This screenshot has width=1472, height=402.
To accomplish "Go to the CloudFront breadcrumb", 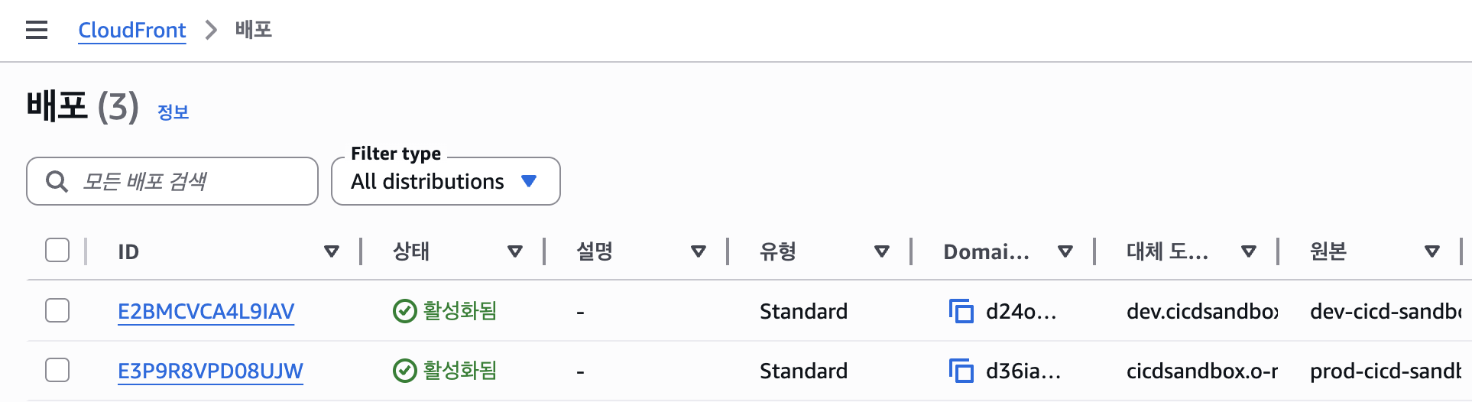I will pos(132,30).
